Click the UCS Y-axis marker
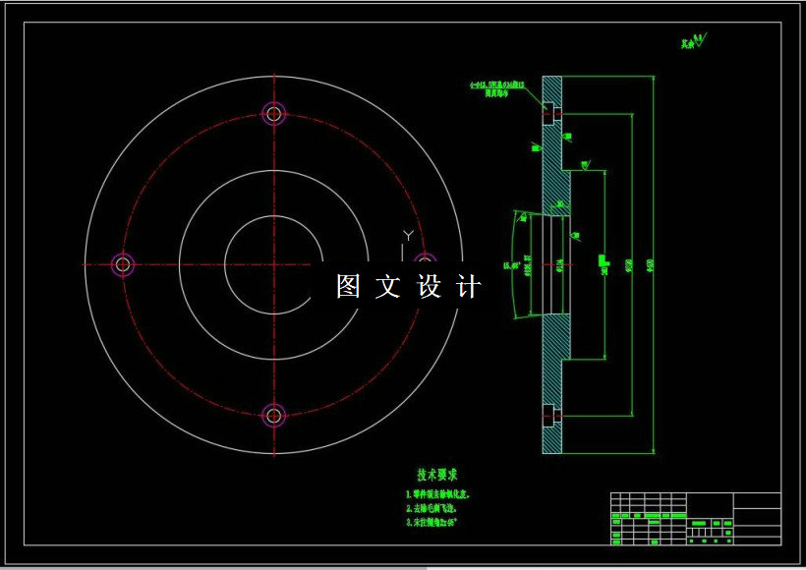Image resolution: width=806 pixels, height=570 pixels. [x=408, y=236]
